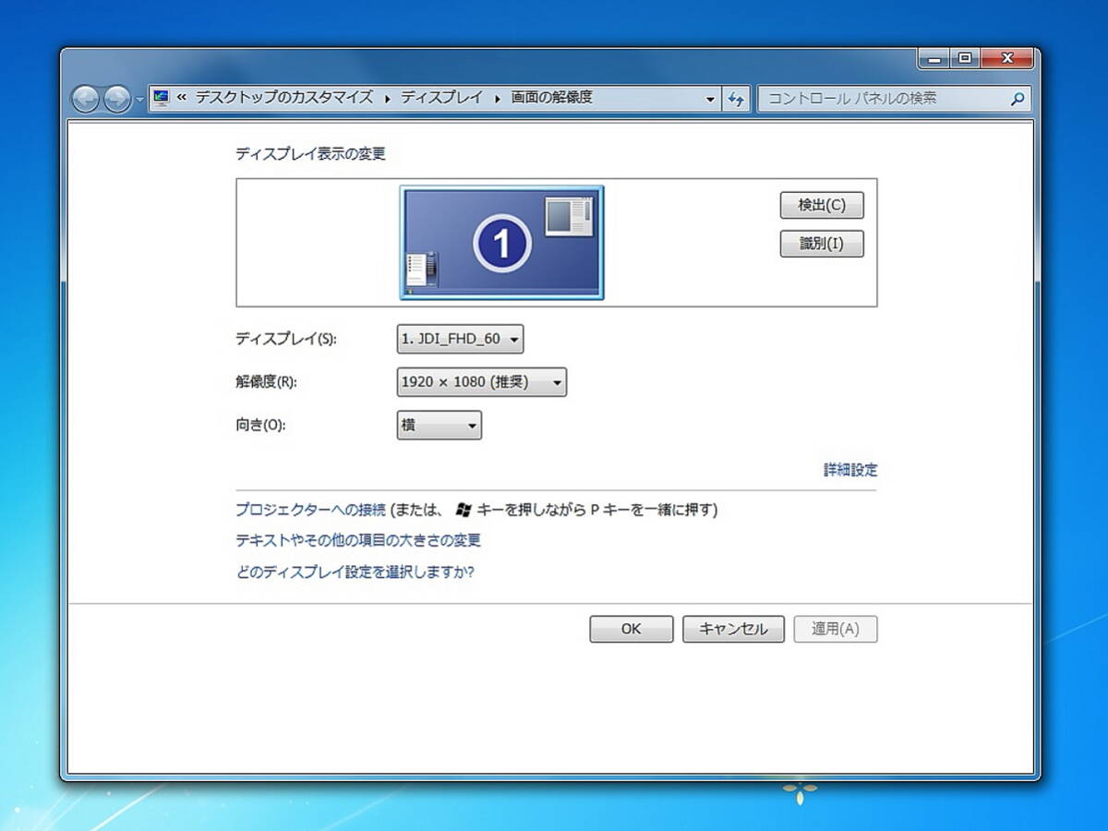The image size is (1108, 831).
Task: Click the control panel icon in address bar
Action: pos(163,97)
